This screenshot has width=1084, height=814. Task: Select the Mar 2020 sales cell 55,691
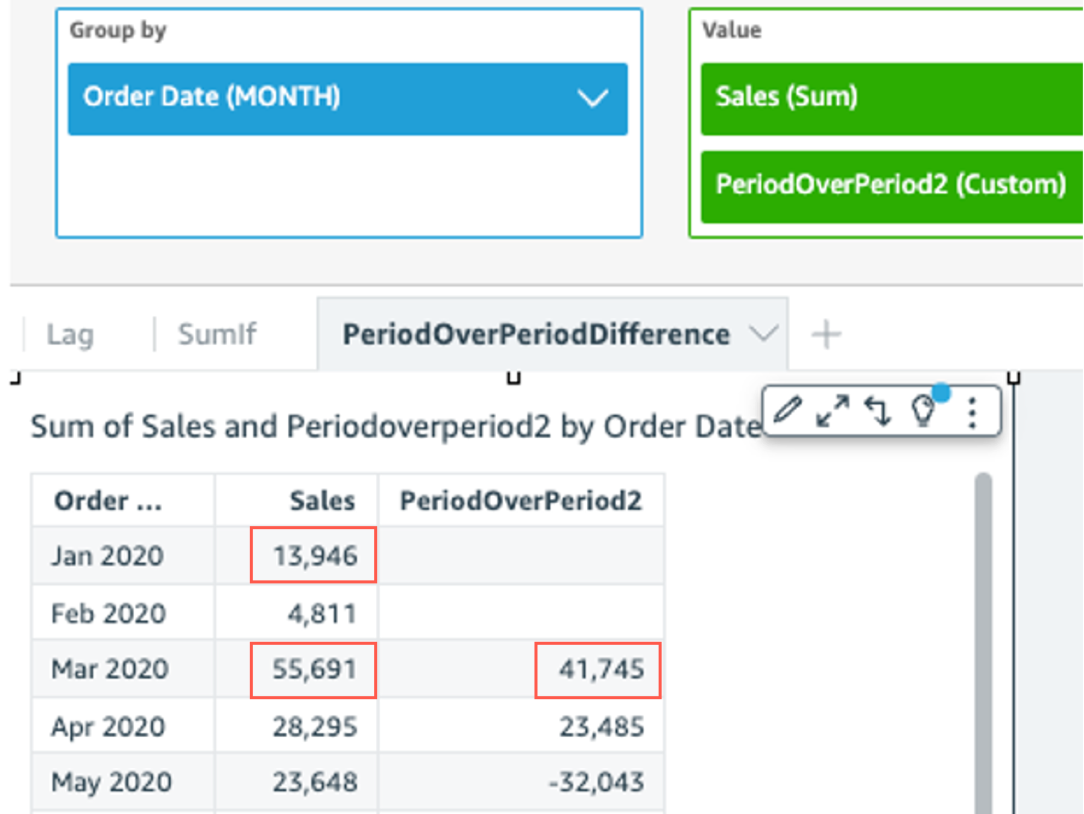(314, 669)
